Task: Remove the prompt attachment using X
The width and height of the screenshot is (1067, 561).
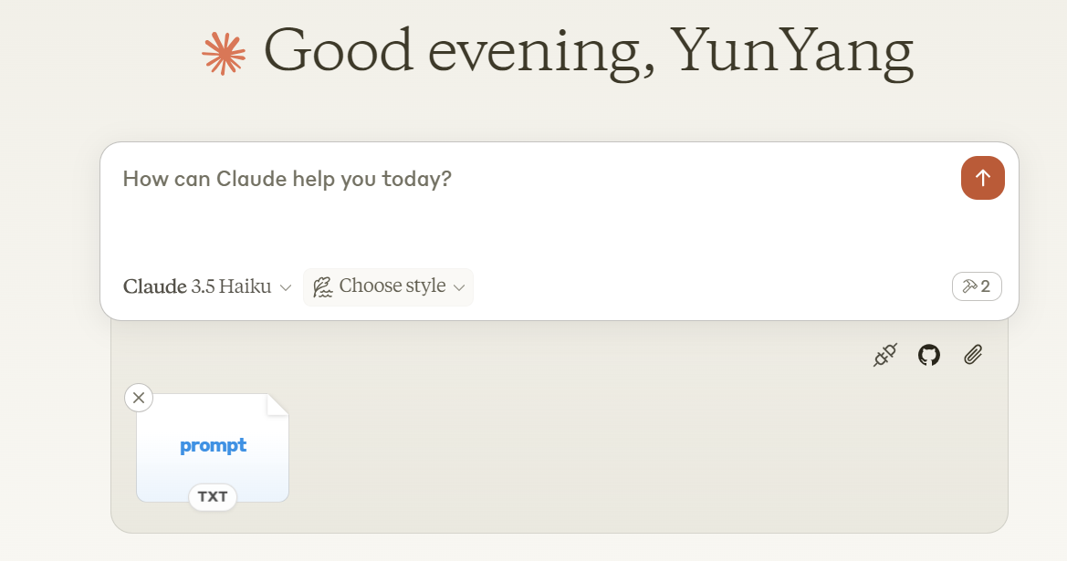Action: pyautogui.click(x=139, y=398)
